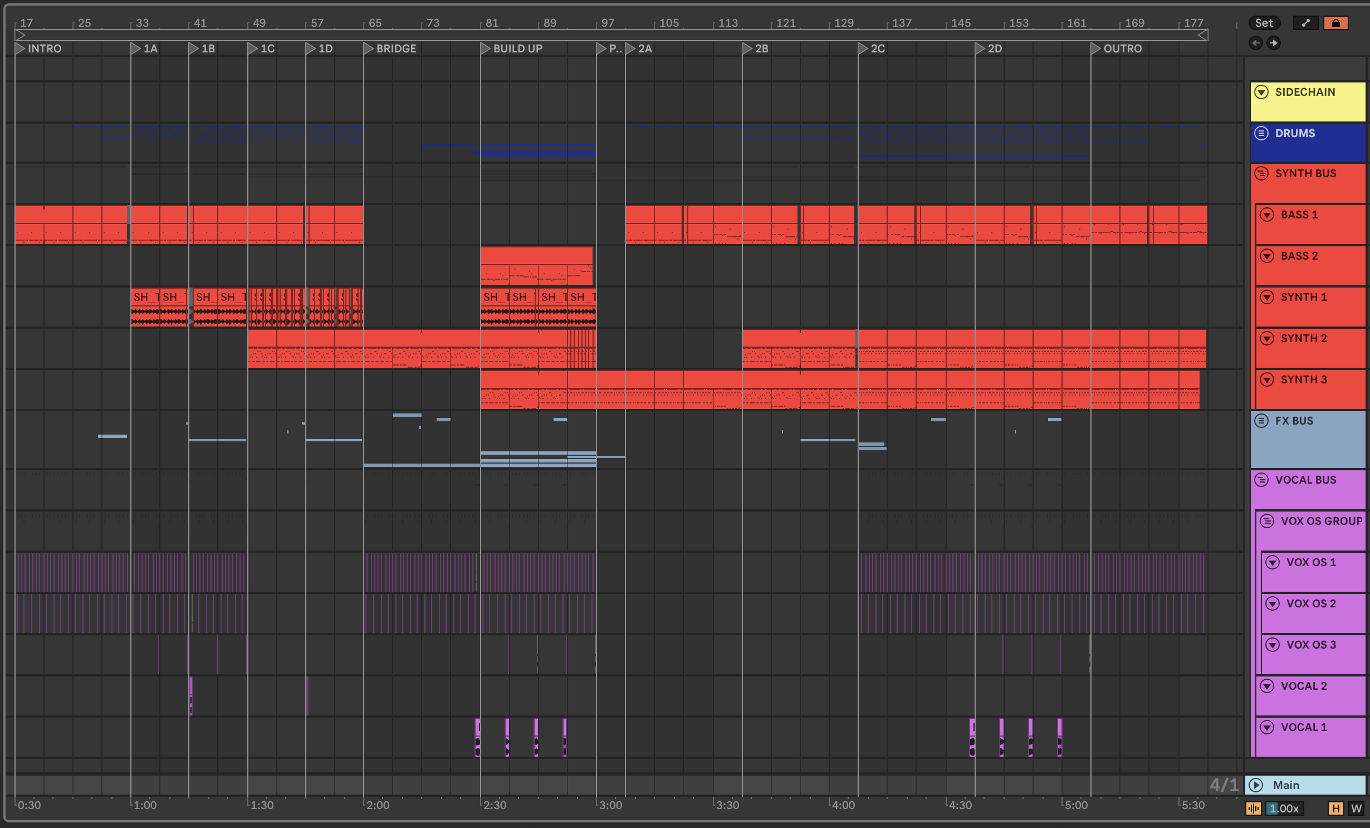Click the 1.00x zoom factor field
This screenshot has width=1370, height=828.
[1284, 808]
